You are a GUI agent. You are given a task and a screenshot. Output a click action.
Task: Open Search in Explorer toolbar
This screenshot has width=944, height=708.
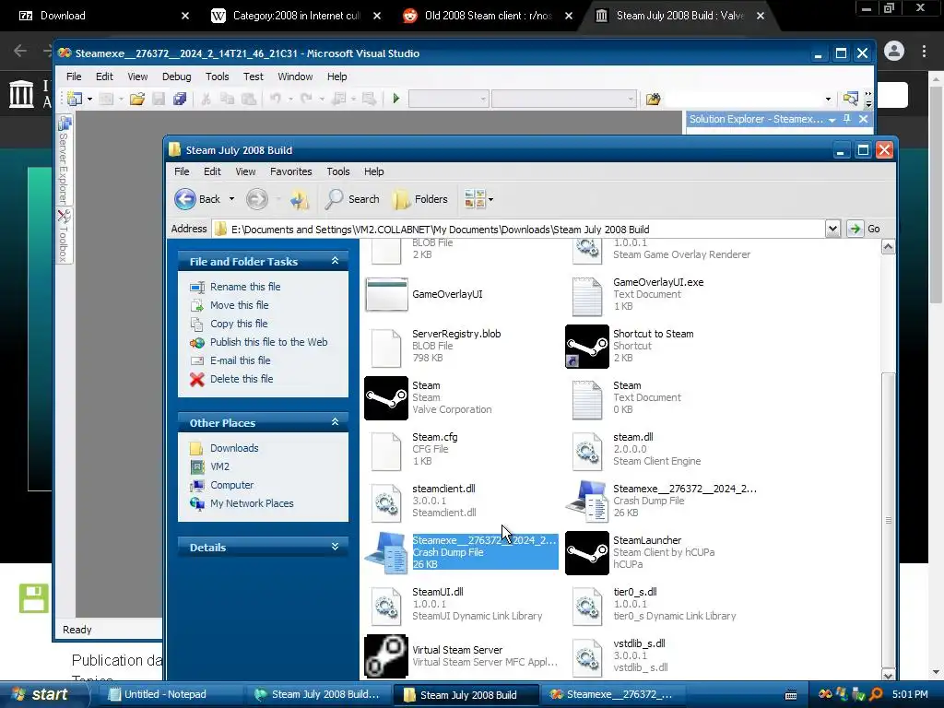tap(352, 199)
